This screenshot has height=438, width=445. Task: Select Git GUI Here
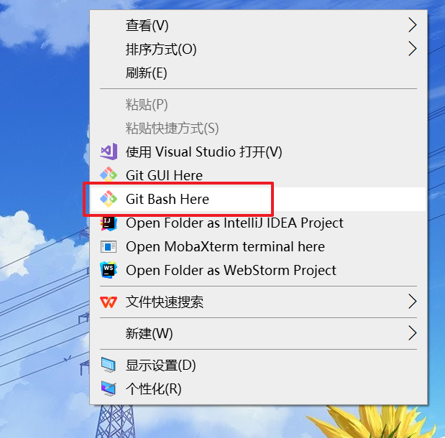tap(258, 175)
